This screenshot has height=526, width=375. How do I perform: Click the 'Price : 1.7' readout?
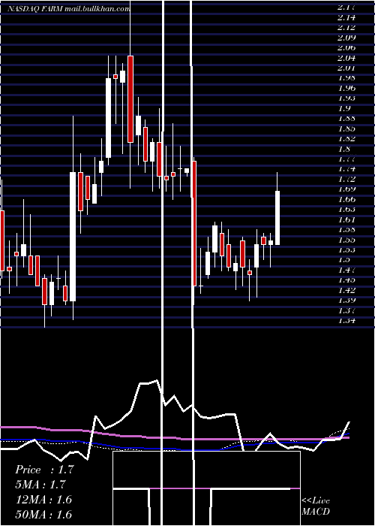pyautogui.click(x=44, y=470)
